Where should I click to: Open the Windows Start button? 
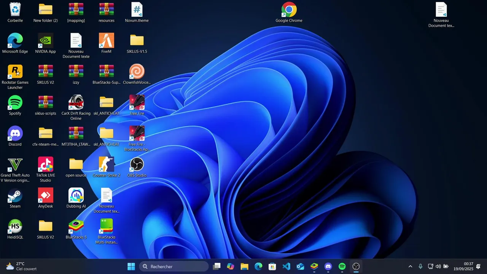(131, 266)
